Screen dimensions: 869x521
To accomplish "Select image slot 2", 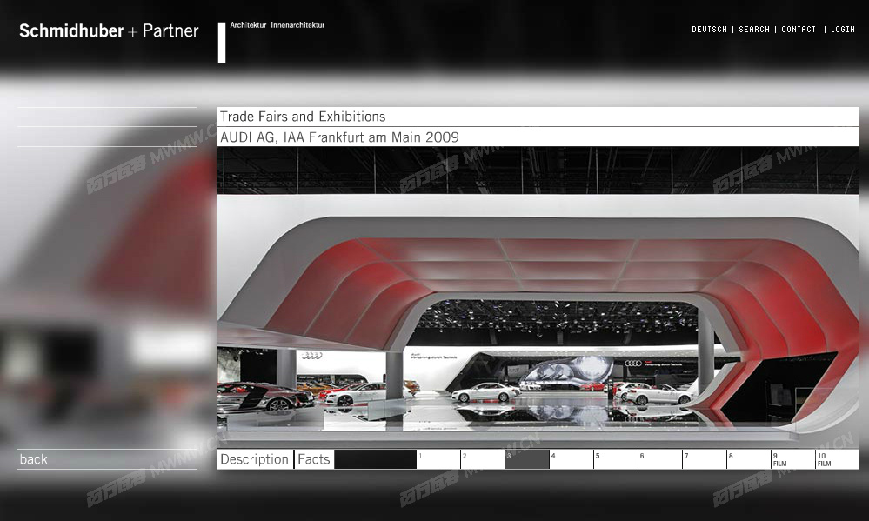I will tap(483, 459).
